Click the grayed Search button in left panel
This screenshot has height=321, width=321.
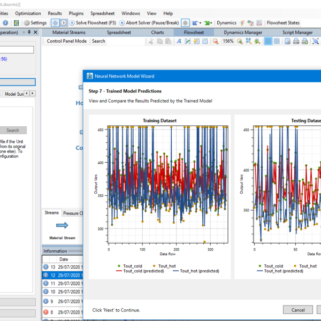click(x=13, y=130)
